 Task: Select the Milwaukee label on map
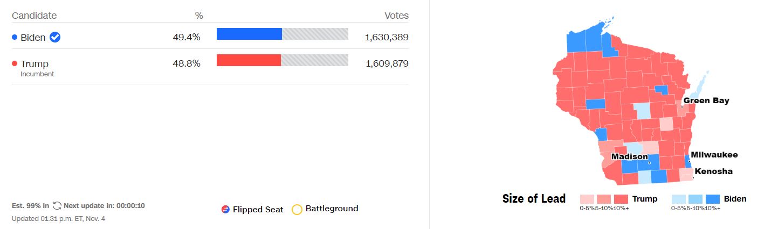click(714, 155)
